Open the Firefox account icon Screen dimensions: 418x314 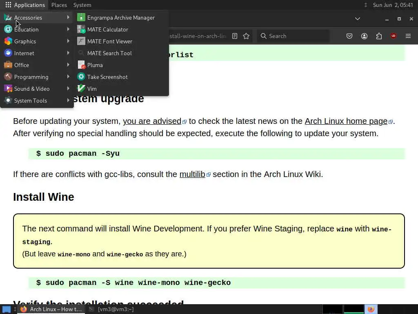364,36
